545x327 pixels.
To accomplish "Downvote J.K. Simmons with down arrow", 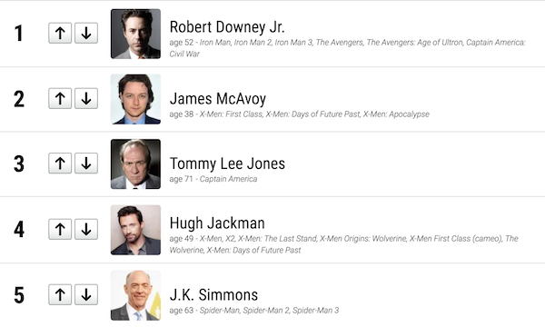I will (86, 294).
